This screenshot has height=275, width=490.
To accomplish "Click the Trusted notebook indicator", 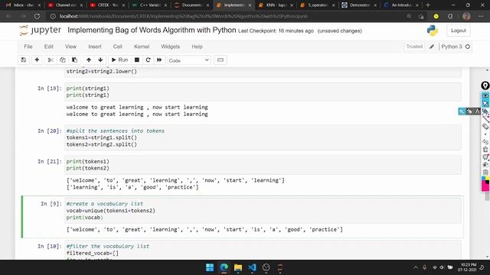I will 414,47.
